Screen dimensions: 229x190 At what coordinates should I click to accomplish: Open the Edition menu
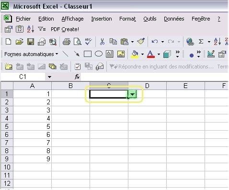(x=46, y=19)
